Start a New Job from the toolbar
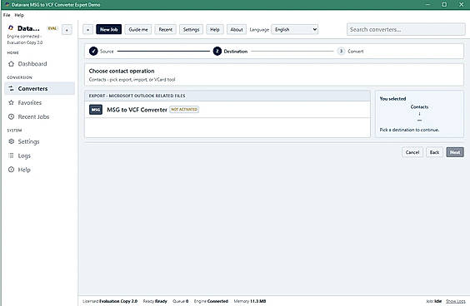 (109, 29)
